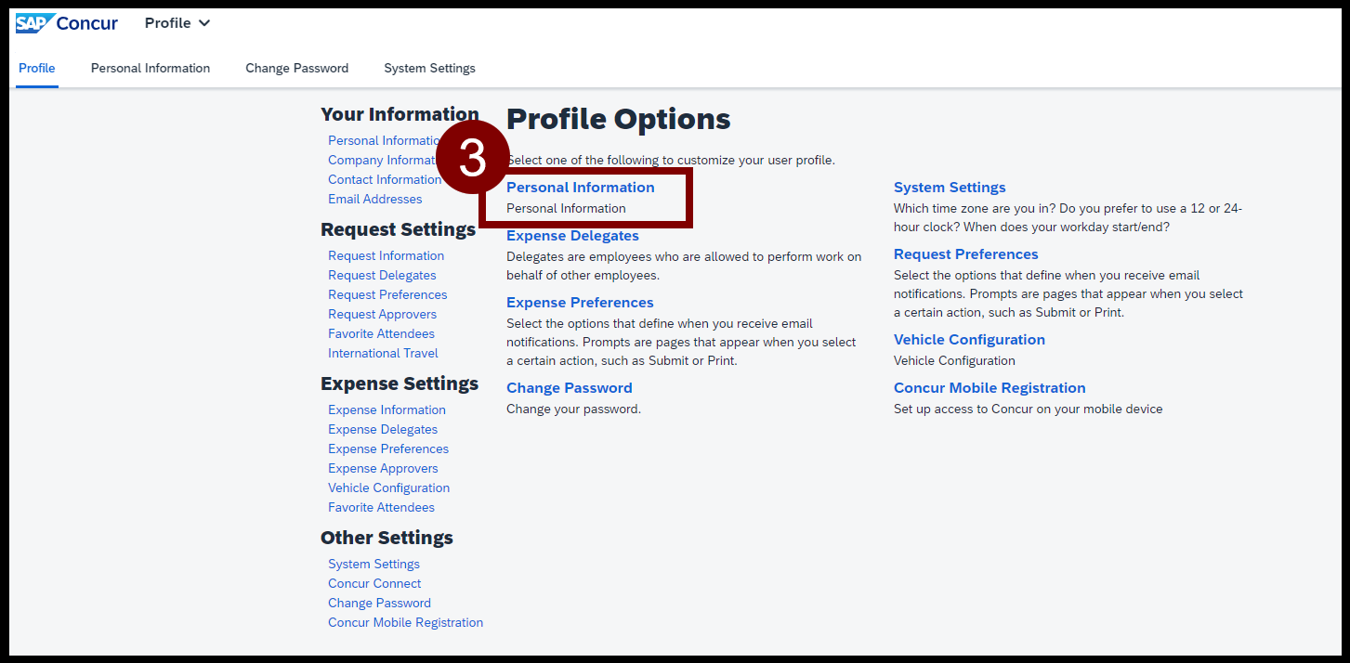This screenshot has width=1350, height=663.
Task: Select the Request Delegates sidebar link
Action: (x=382, y=275)
